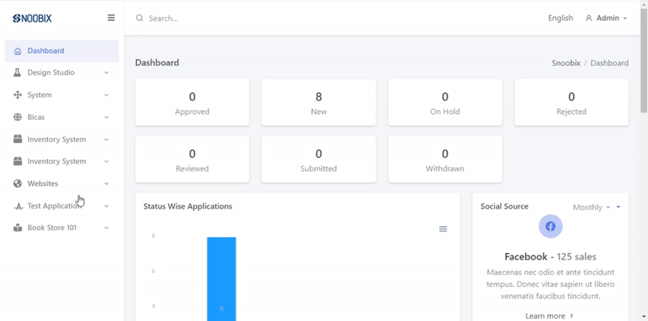
Task: Click the Admin user profile icon
Action: 589,18
